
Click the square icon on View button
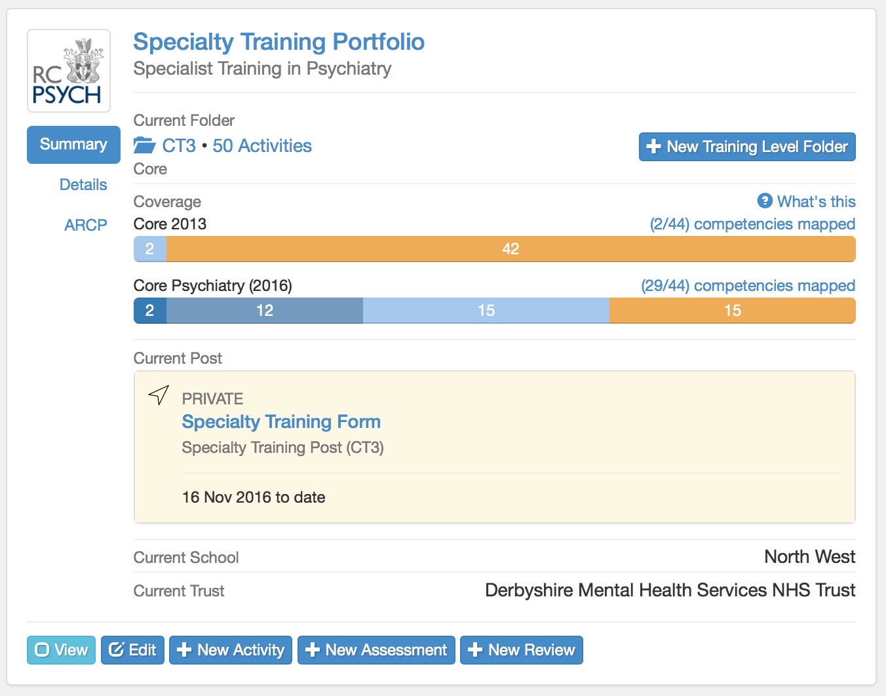[43, 650]
